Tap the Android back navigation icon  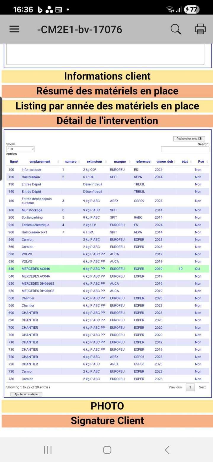tap(167, 450)
